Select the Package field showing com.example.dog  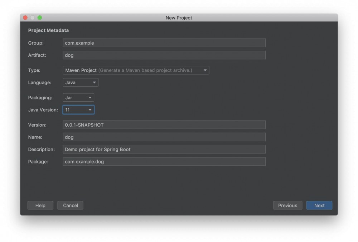coord(164,161)
